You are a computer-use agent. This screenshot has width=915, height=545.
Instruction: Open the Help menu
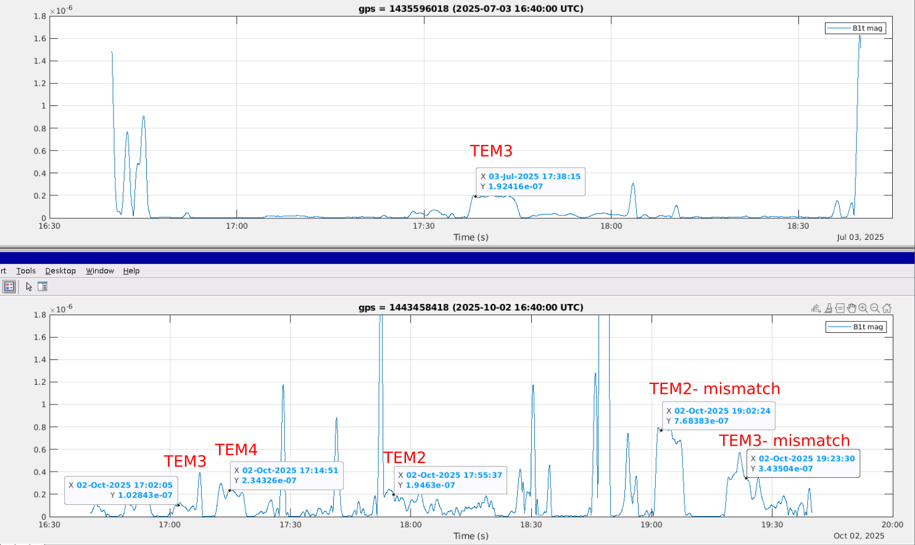[131, 271]
